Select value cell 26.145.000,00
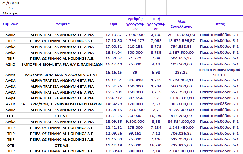The width and height of the screenshot is (243, 154). (181, 35)
